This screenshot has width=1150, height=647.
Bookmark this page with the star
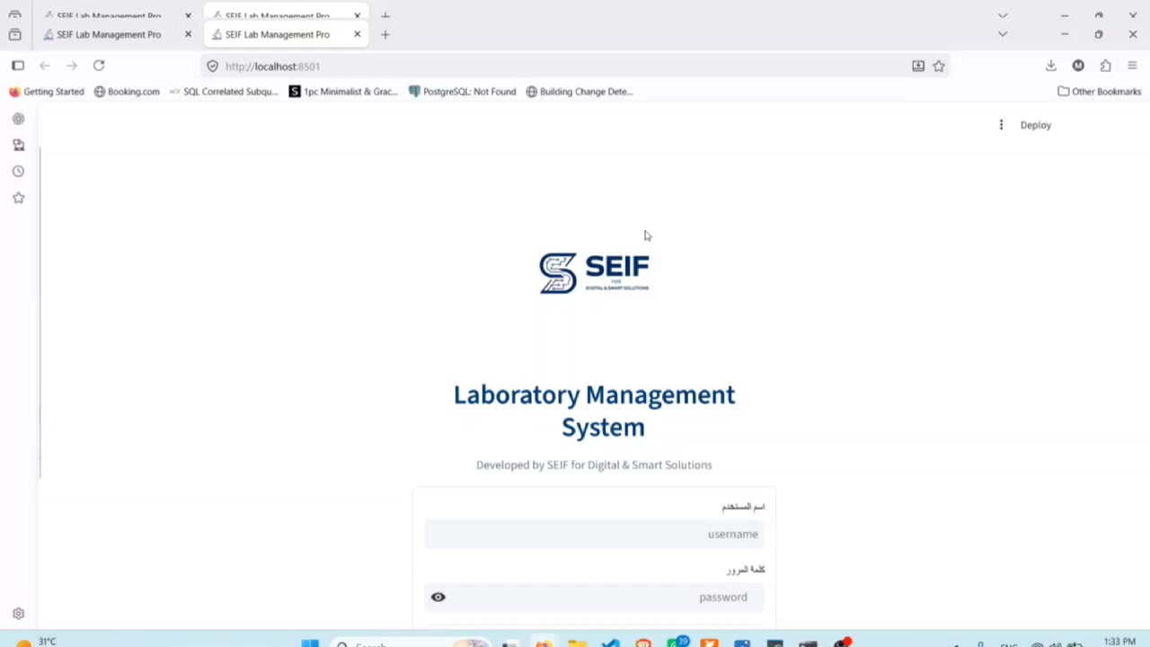tap(939, 66)
